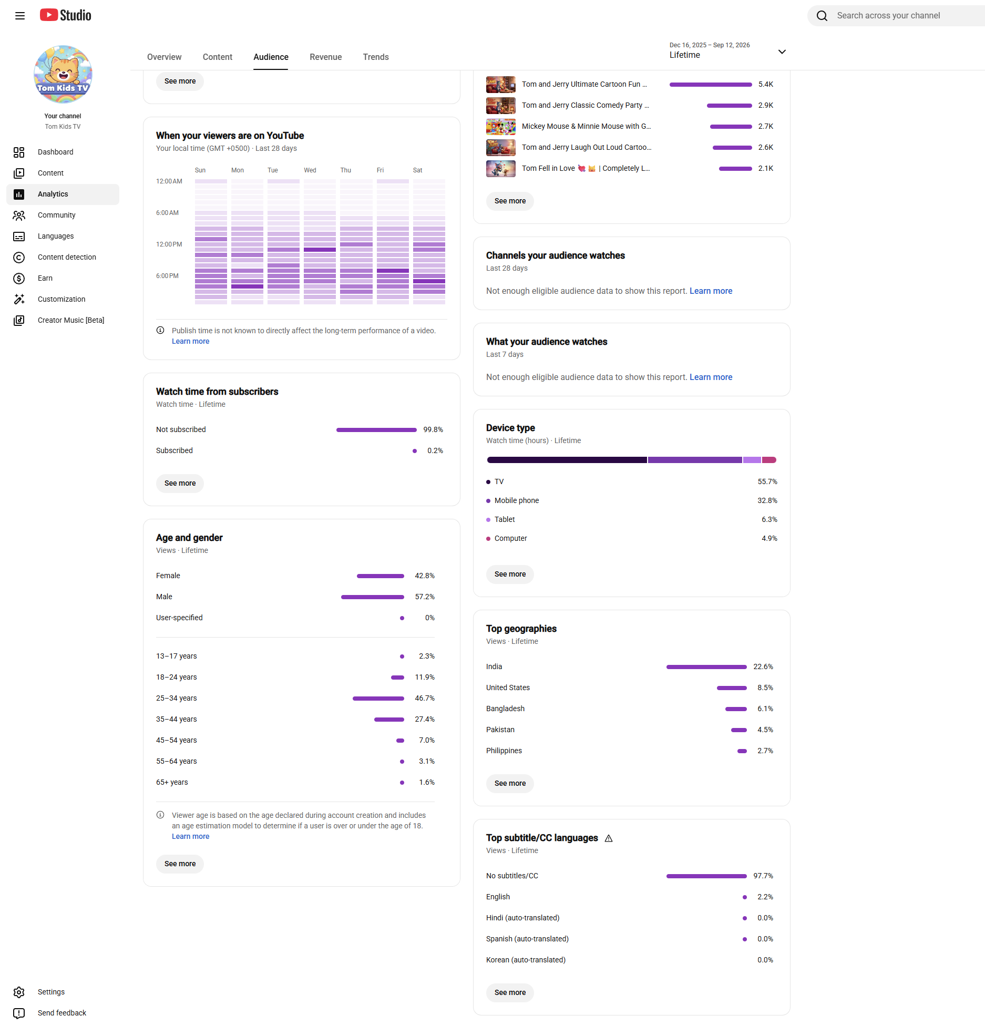Click See more above viewers heatmap card
The width and height of the screenshot is (985, 1026).
point(180,81)
